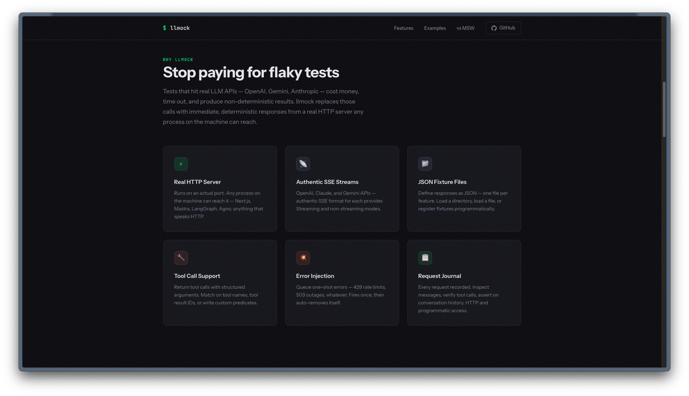Open the vs MSW comparison link
Viewport: 689px width, 396px height.
click(x=465, y=28)
